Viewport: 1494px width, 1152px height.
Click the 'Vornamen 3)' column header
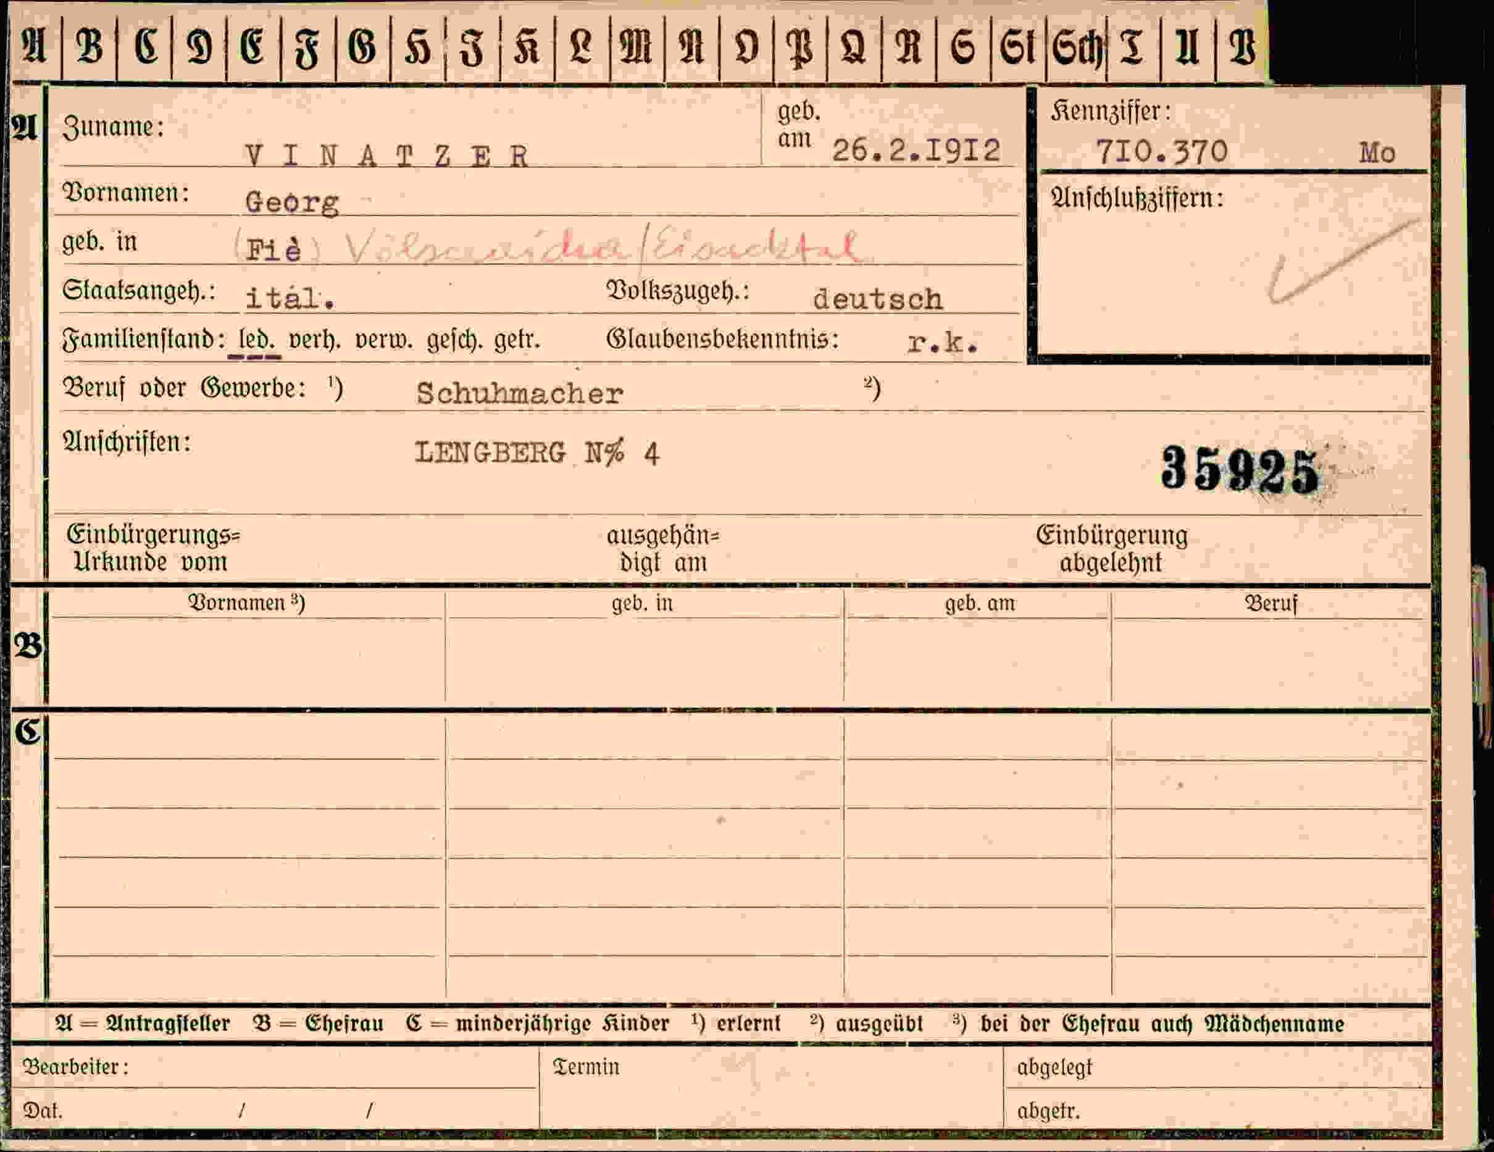246,603
